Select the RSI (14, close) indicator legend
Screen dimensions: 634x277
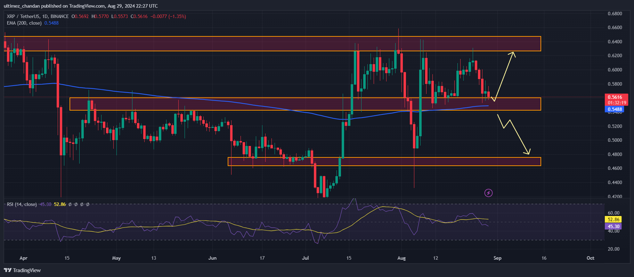click(22, 204)
